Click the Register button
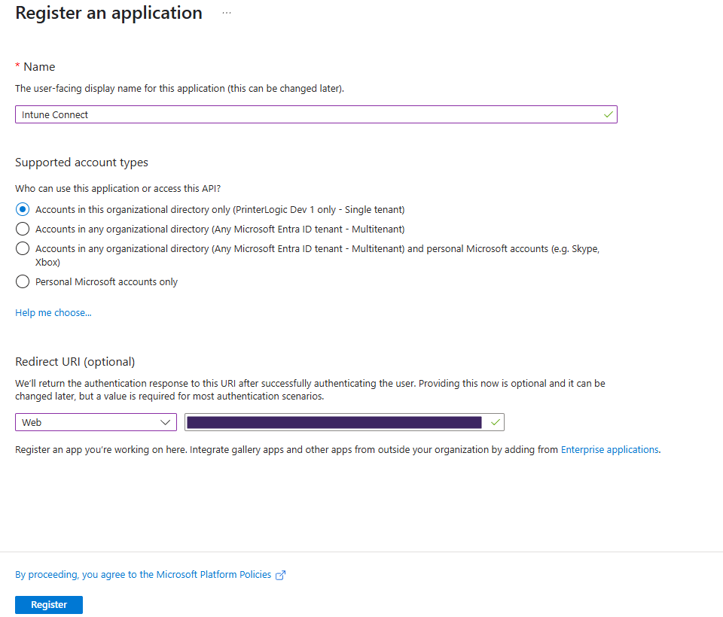723x617 pixels. pyautogui.click(x=49, y=604)
